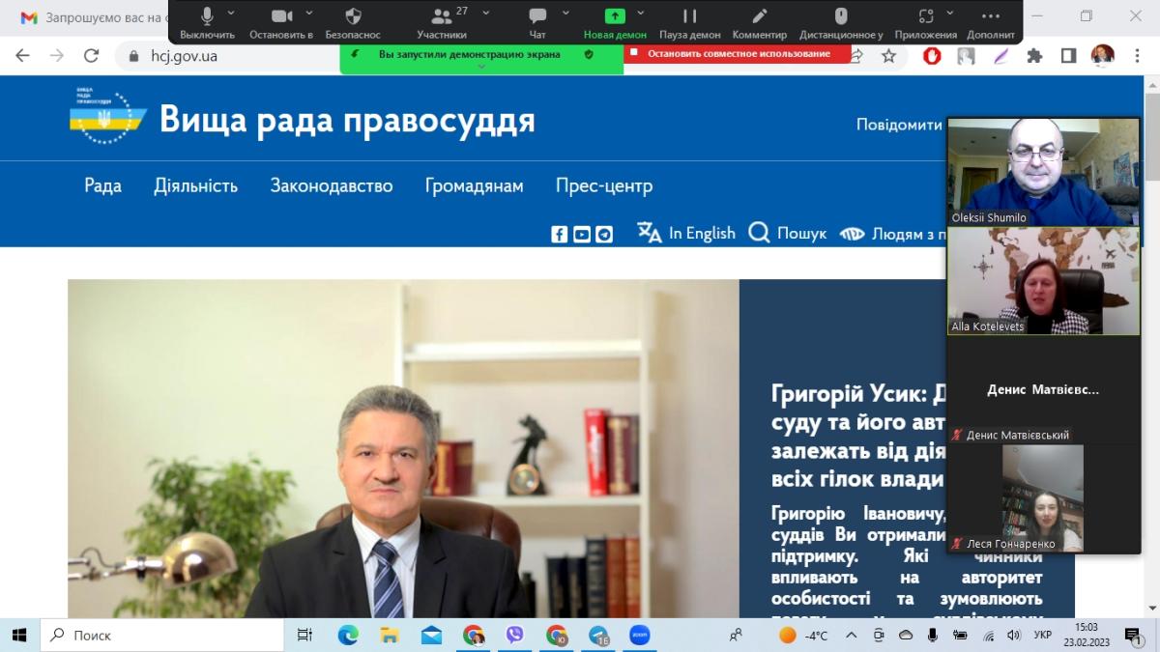Open the Рада menu
The width and height of the screenshot is (1160, 652).
point(102,185)
